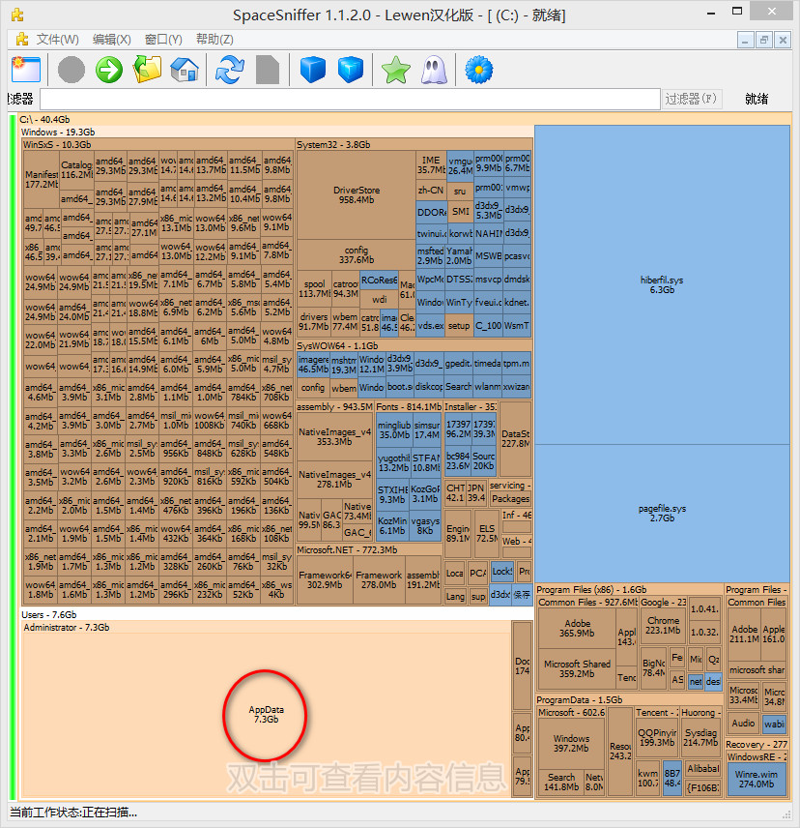Viewport: 800px width, 828px height.
Task: Click the green go forward arrow
Action: (109, 70)
